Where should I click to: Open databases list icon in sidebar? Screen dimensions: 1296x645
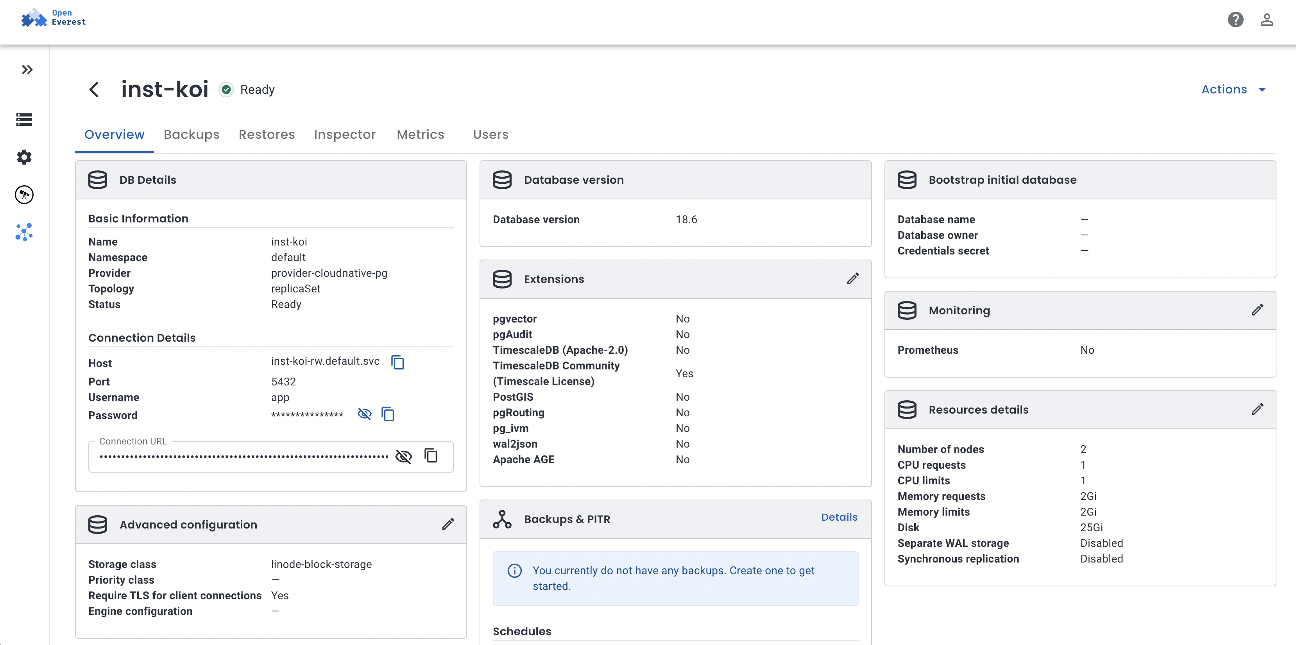coord(24,119)
